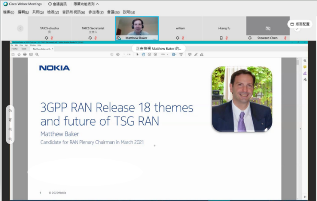Screen dimensions: 317x201
Task: Open the 檔案(F) menu in Webex
Action: pyautogui.click(x=9, y=12)
